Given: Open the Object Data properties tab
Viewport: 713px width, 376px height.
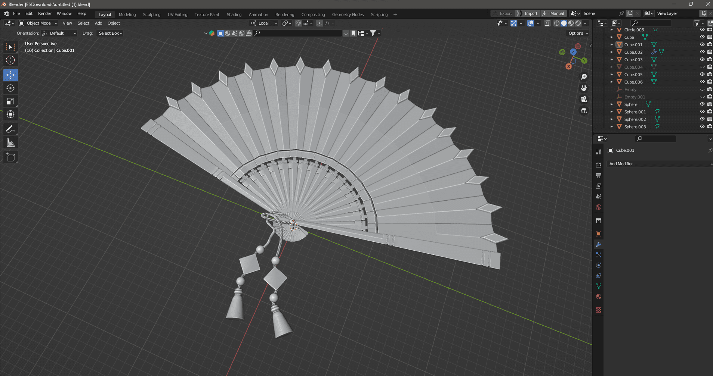Looking at the screenshot, I should click(x=599, y=286).
